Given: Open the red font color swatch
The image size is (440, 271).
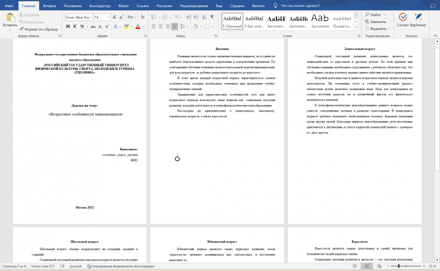Looking at the screenshot, I should 138,27.
